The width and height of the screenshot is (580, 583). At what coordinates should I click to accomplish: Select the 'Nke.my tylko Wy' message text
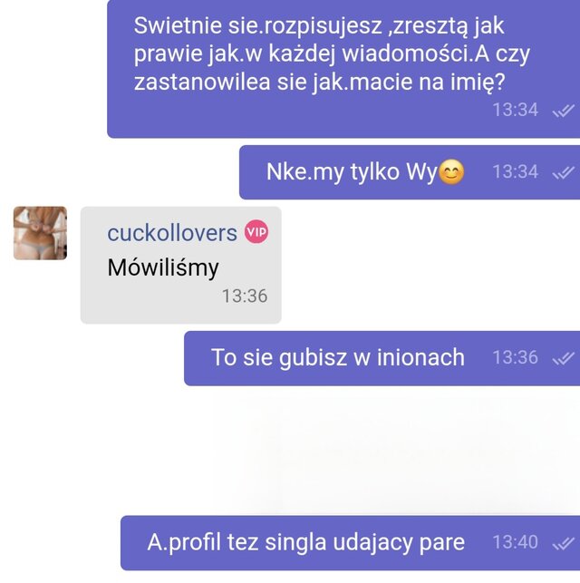tap(352, 172)
